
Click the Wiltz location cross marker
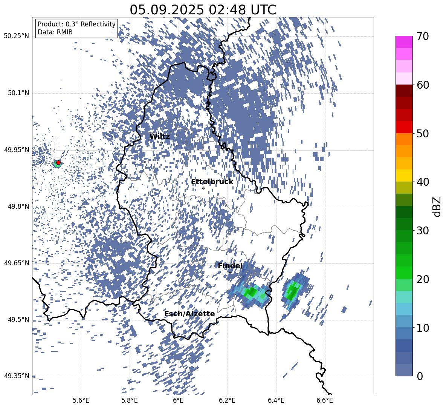click(x=162, y=143)
